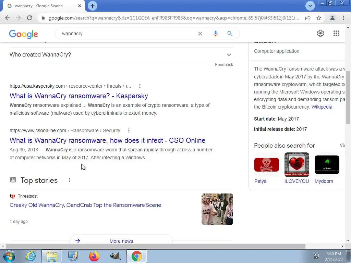
Task: Bookmark this page with the star
Action: tap(319, 18)
